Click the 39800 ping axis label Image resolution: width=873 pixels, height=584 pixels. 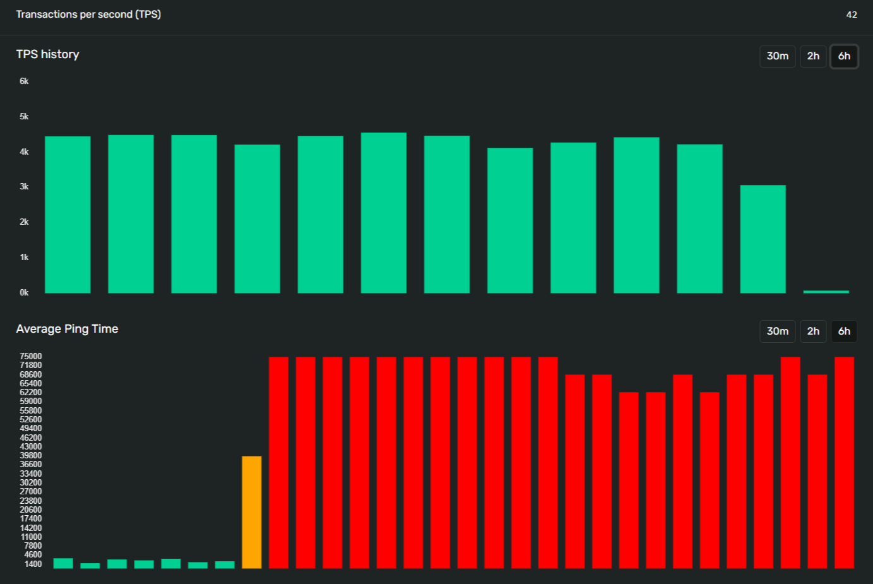(x=30, y=455)
